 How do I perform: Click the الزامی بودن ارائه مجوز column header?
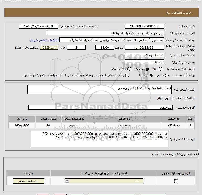click(x=176, y=173)
